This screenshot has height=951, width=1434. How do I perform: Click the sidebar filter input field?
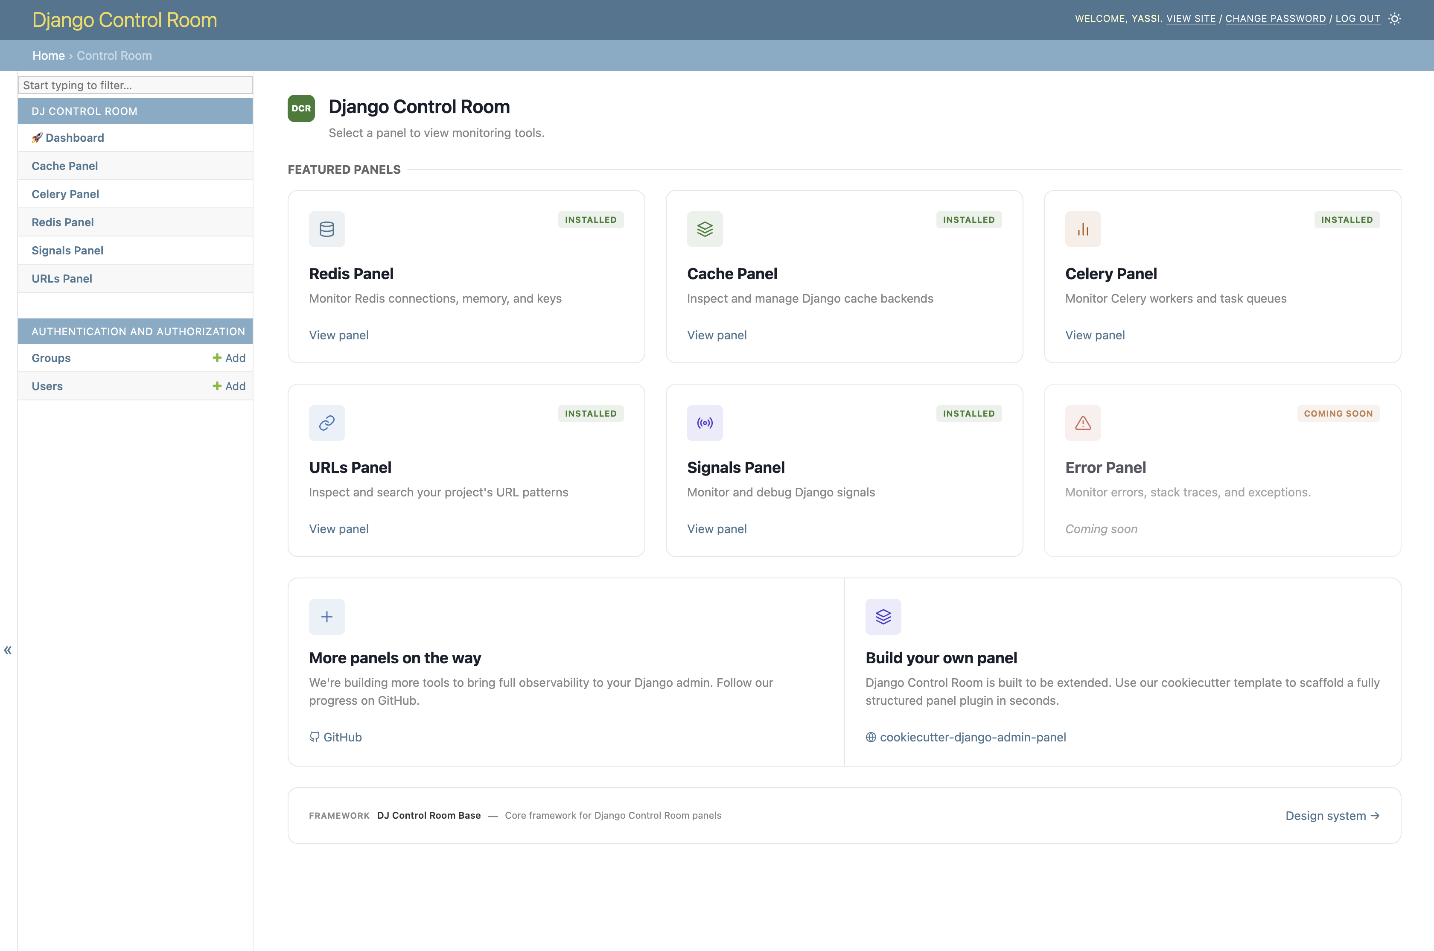(x=135, y=85)
